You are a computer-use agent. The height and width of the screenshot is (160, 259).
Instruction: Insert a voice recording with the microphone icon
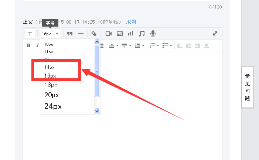(x=153, y=34)
